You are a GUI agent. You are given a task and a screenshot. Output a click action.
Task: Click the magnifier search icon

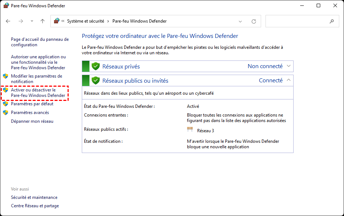[332, 21]
